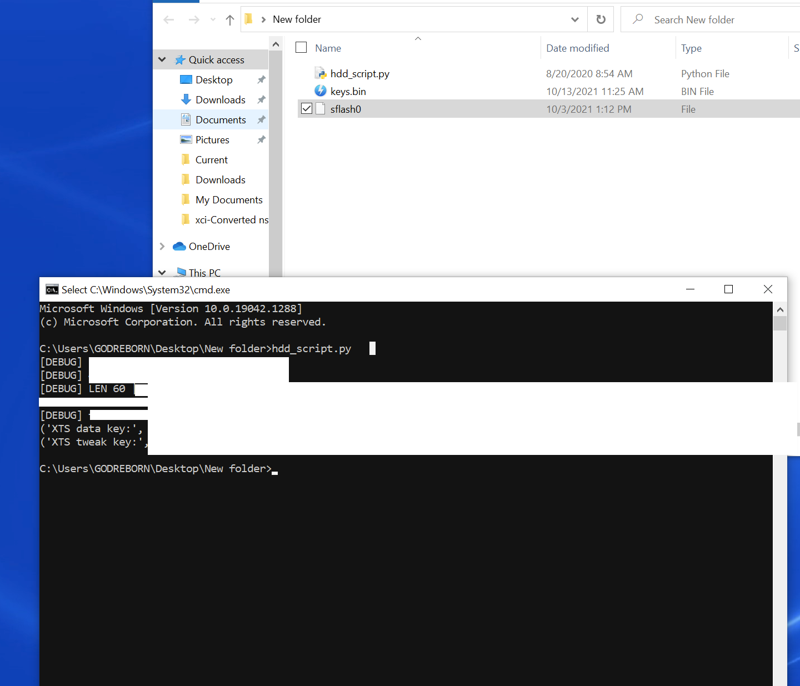Click the 10/3/2021 1:12 PM date cell
Screen dimensions: 800x686
(588, 109)
